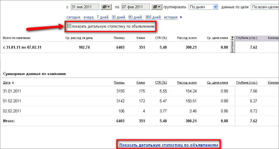The height and width of the screenshot is (149, 279).
Task: Toggle the detailed ad statistics checkbox
Action: [x=69, y=26]
